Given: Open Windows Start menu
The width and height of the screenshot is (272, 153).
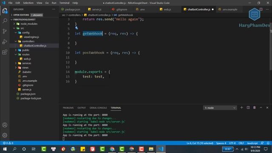Looking at the screenshot, I should click(x=5, y=149).
